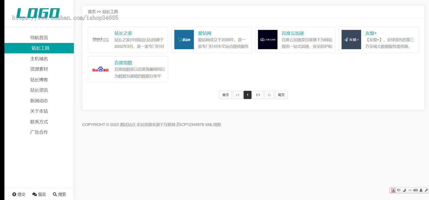Screen dimensions: 429x200
Task: Open the 联系方式 sidebar item
Action: [39, 122]
